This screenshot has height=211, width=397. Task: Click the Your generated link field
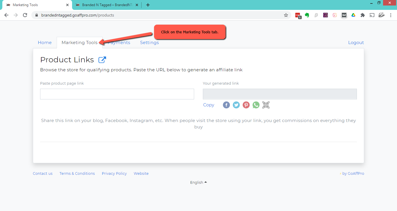[280, 94]
